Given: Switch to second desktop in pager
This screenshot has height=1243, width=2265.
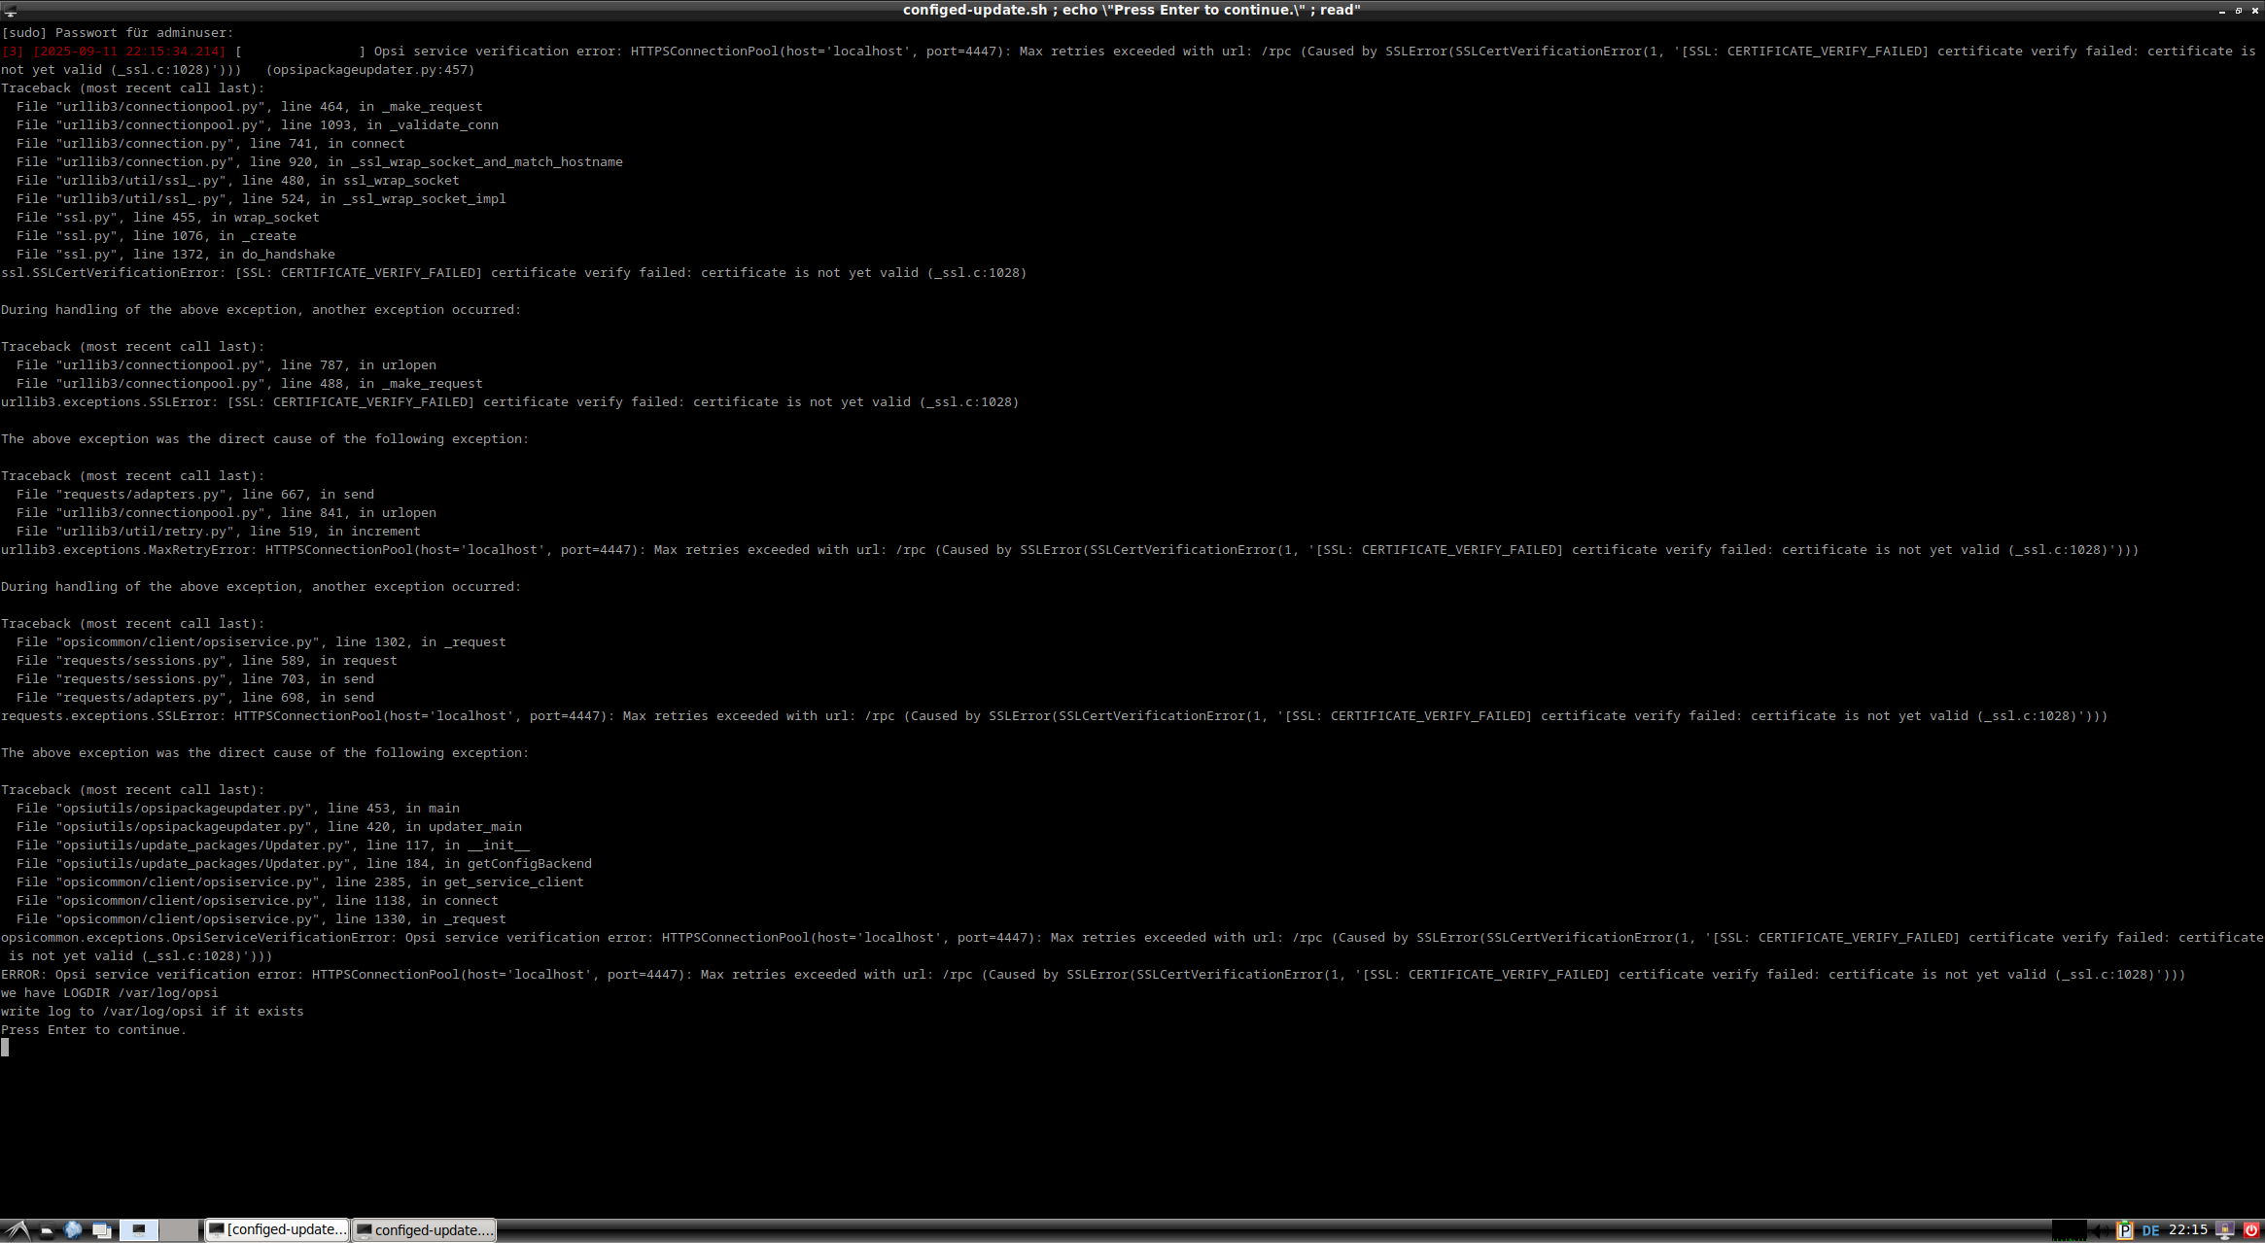Looking at the screenshot, I should tap(179, 1230).
